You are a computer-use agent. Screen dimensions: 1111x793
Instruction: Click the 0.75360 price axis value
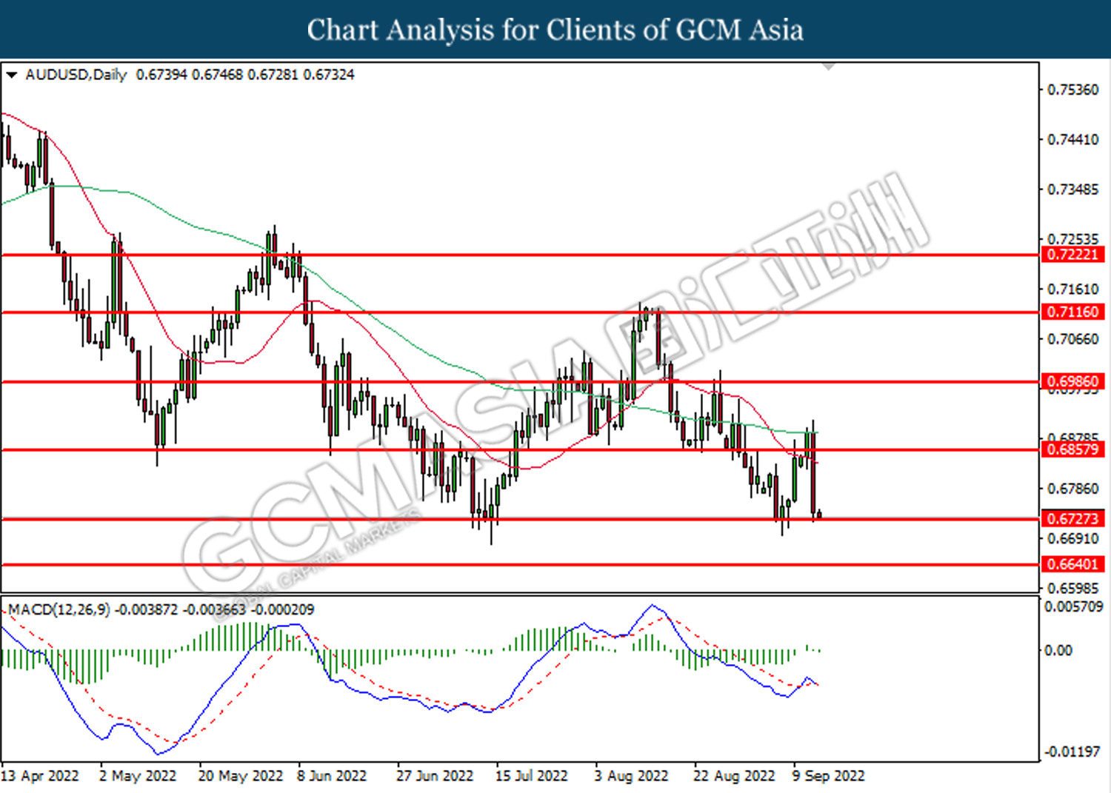click(x=1073, y=90)
